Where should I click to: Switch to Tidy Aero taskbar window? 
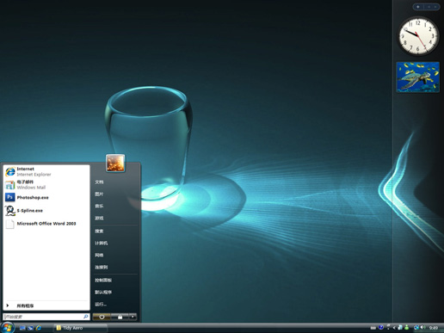pos(80,328)
